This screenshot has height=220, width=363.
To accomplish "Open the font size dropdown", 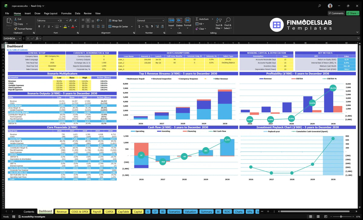I will 67,21.
